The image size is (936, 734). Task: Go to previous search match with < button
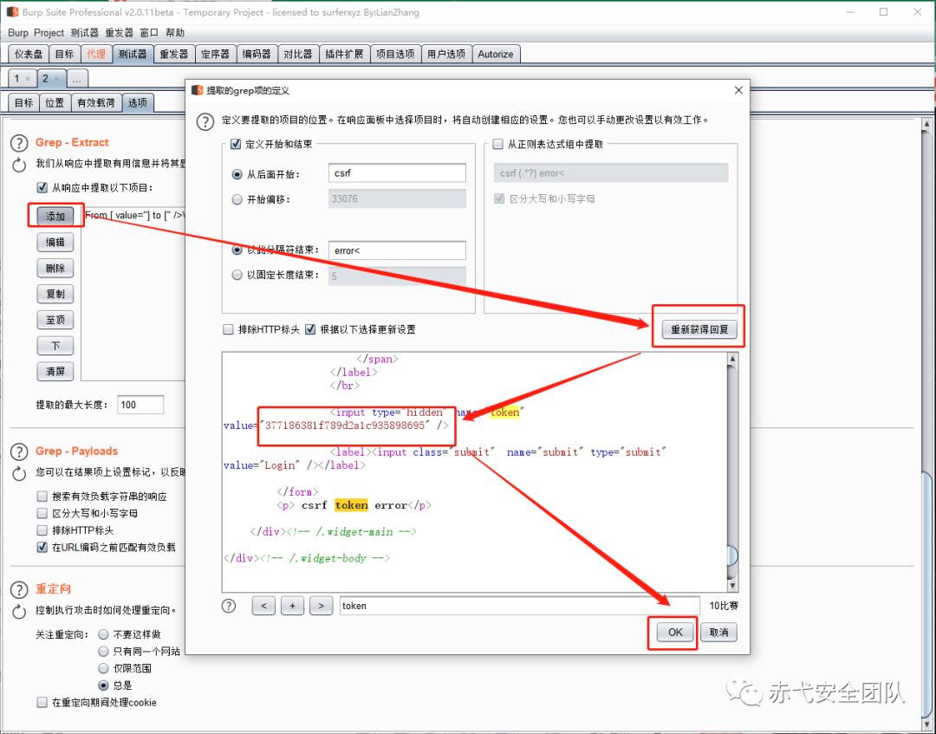pos(263,606)
